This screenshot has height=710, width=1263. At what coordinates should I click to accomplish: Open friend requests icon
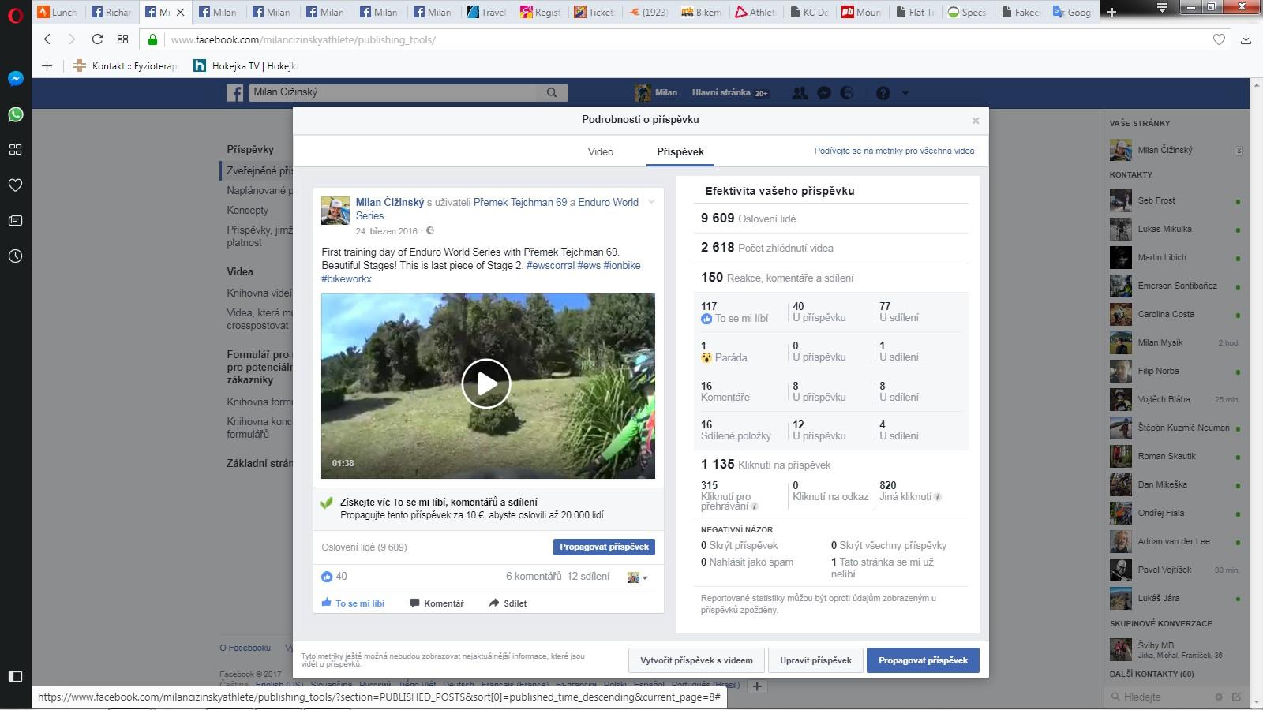[x=800, y=92]
